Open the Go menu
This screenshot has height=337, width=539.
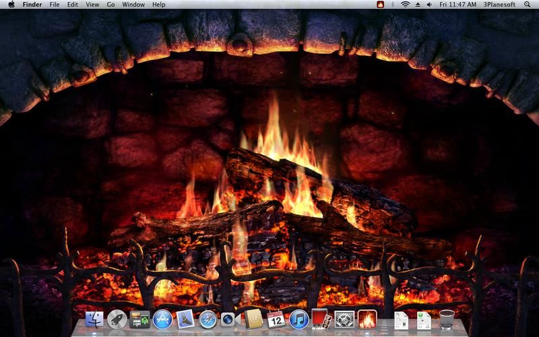pyautogui.click(x=110, y=5)
